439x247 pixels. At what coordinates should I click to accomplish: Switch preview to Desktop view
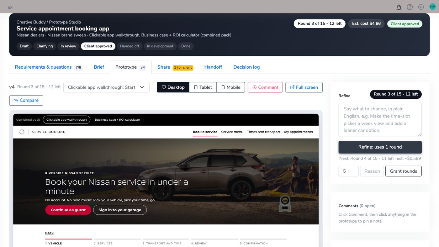point(173,87)
